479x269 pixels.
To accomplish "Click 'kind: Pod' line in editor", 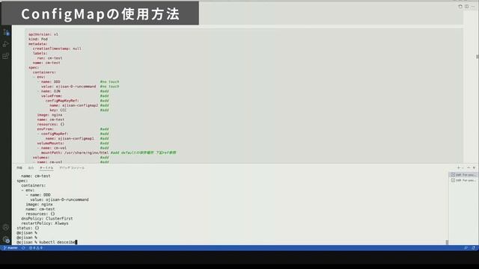I will click(38, 39).
